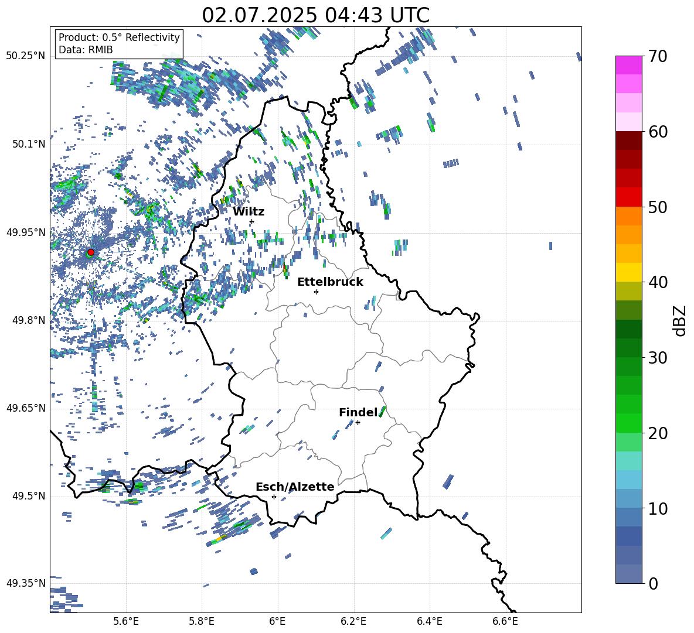Click the colorbar tick label 70
This screenshot has height=633, width=694.
pos(658,56)
